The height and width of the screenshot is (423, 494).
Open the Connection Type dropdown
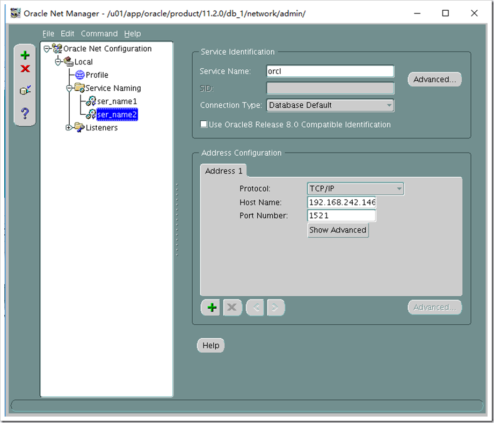coord(389,105)
